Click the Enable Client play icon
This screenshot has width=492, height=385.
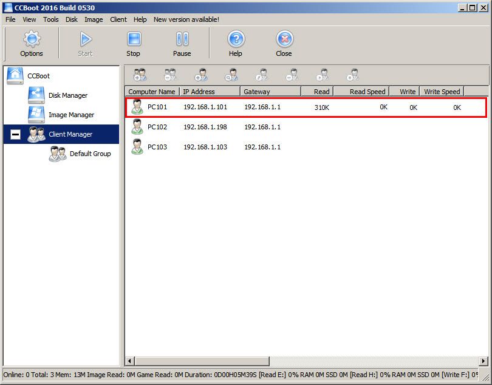point(323,75)
